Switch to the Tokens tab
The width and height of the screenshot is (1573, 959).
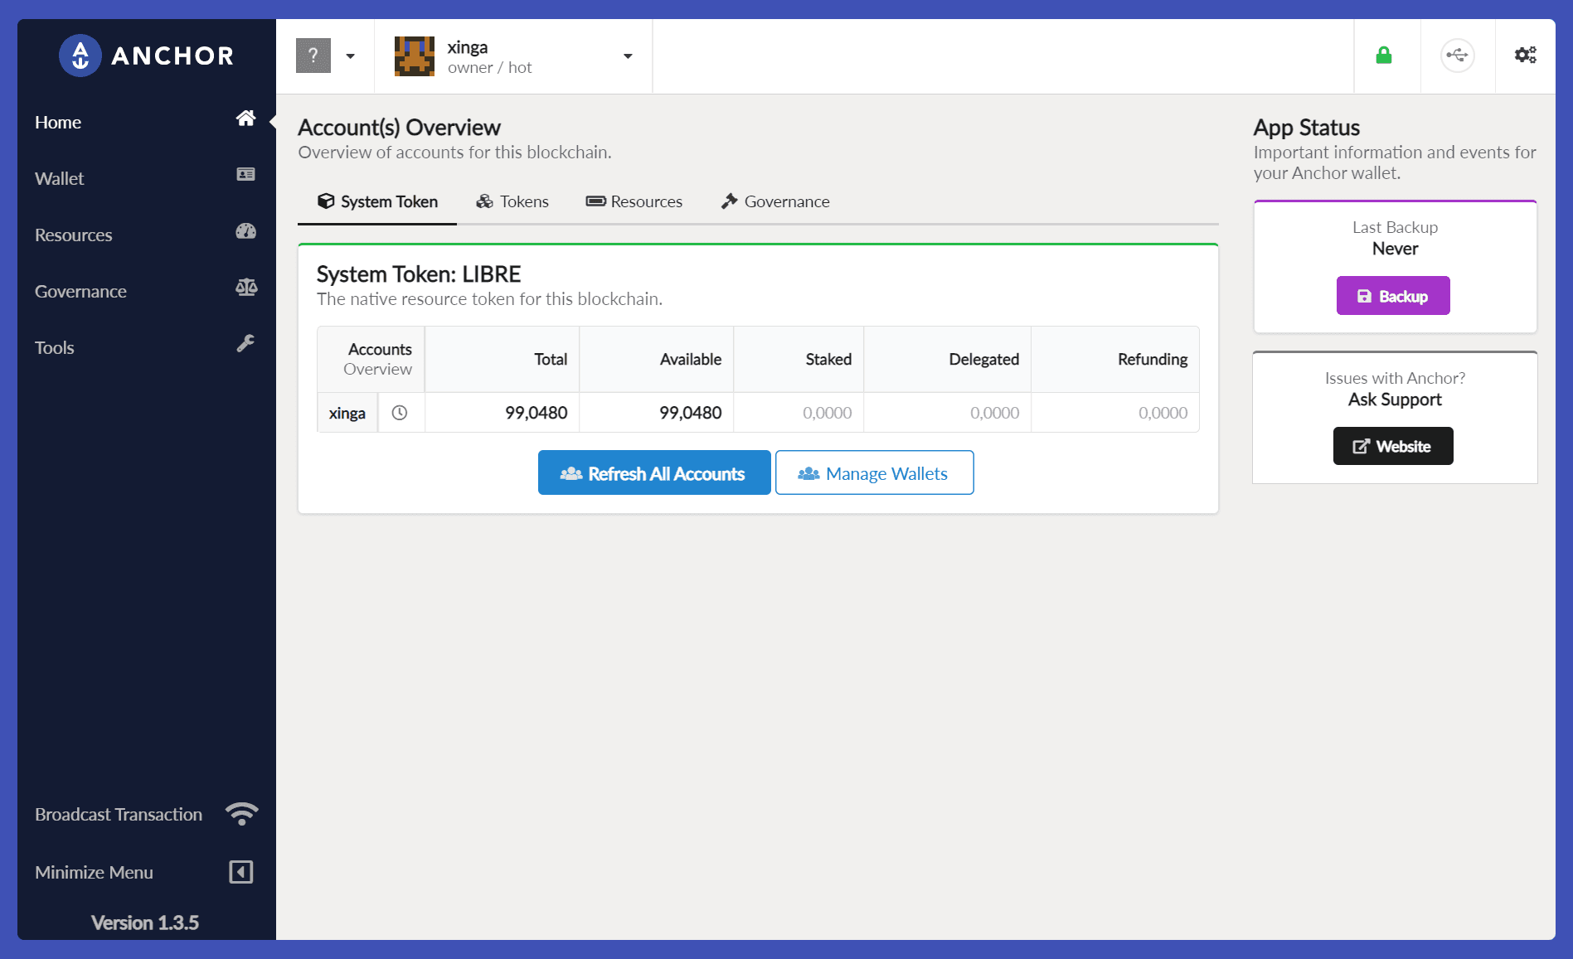point(512,201)
